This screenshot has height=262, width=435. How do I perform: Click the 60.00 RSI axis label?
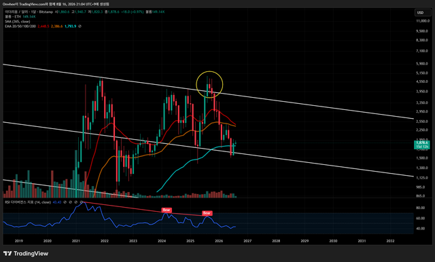coord(420,219)
